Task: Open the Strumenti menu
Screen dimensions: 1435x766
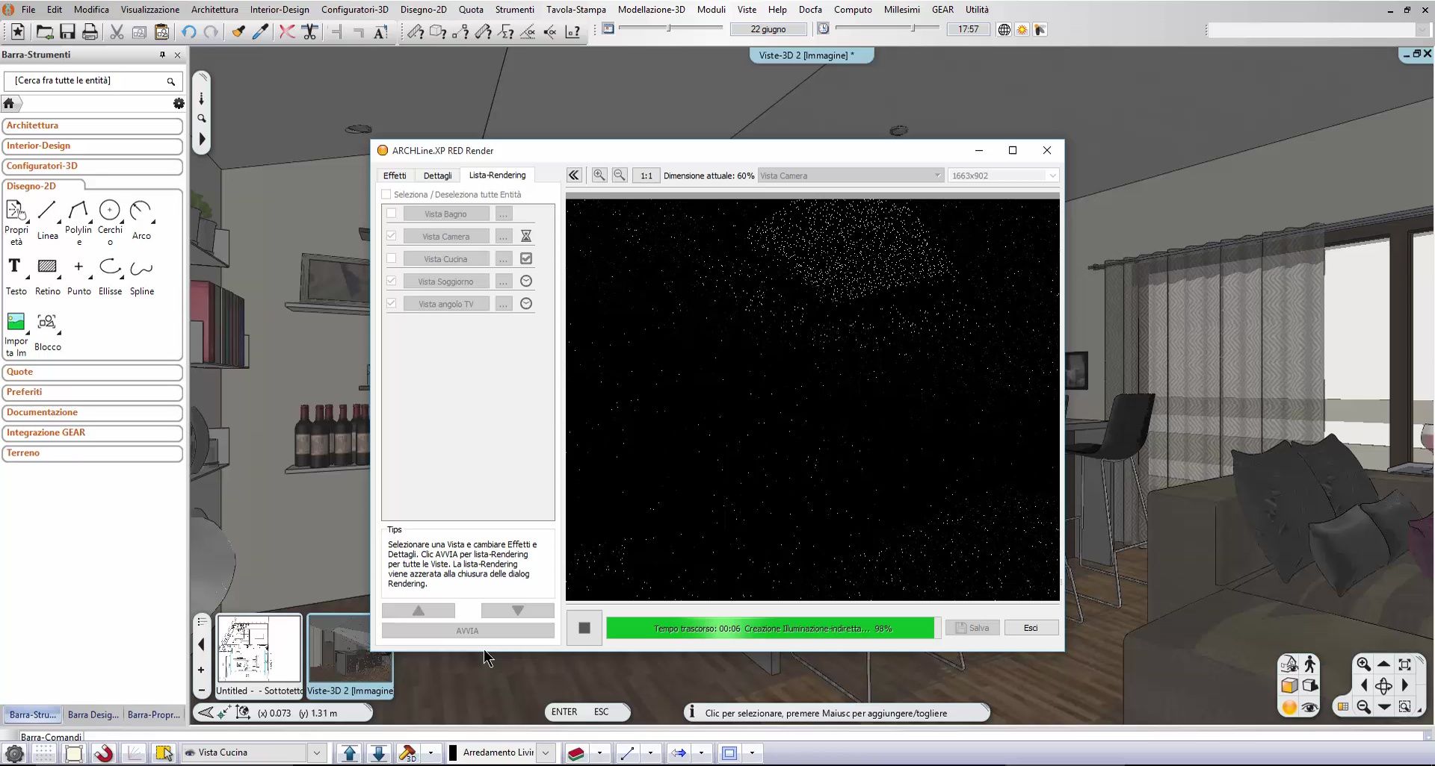Action: click(514, 10)
